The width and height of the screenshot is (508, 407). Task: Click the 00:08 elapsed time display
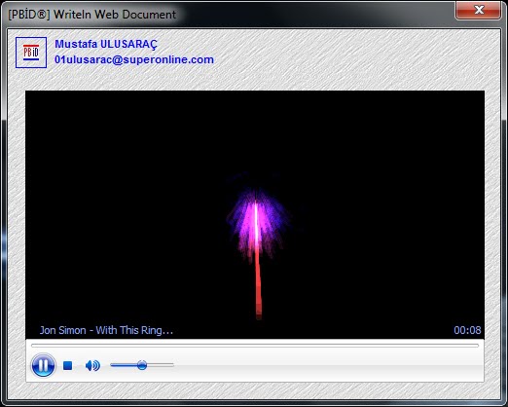tap(467, 330)
